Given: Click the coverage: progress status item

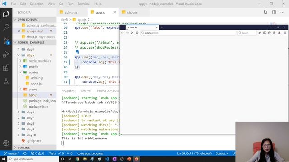Looking at the screenshot, I should pyautogui.click(x=90, y=153).
